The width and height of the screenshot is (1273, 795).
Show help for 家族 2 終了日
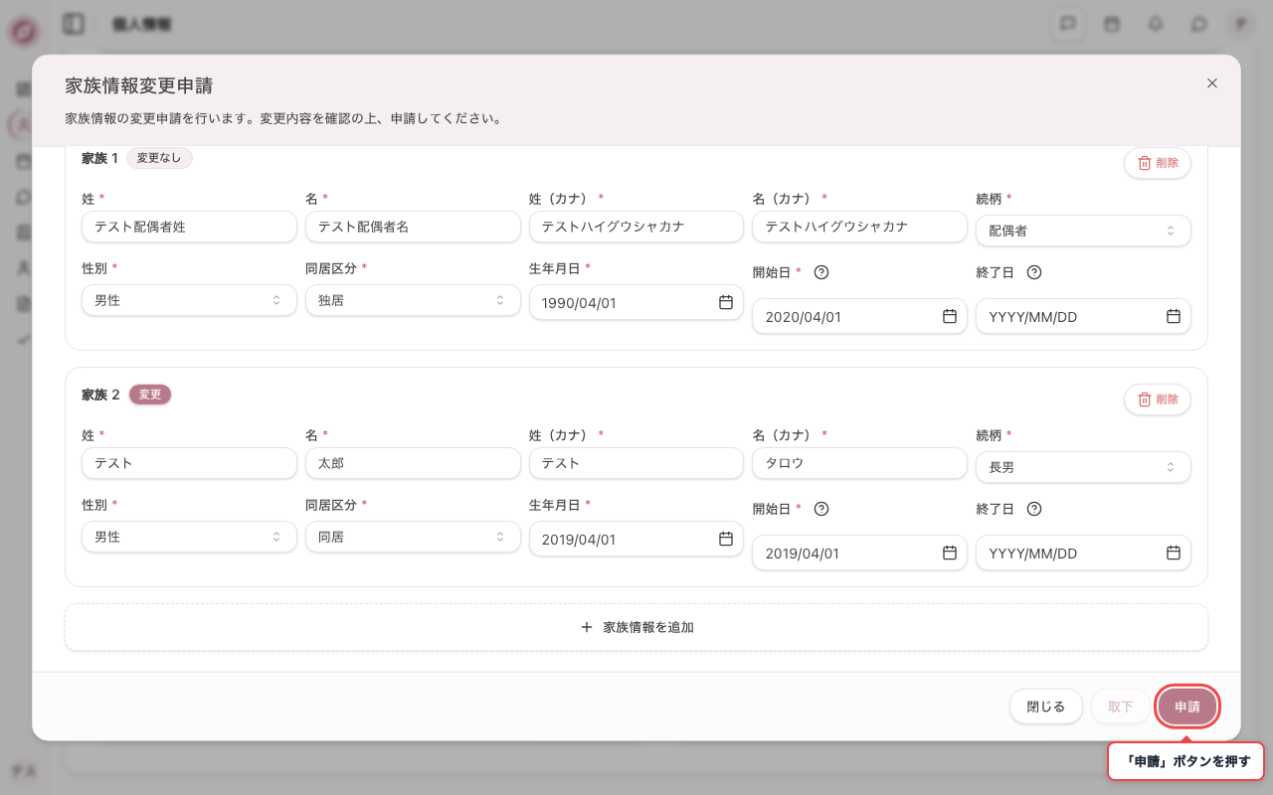[x=1034, y=509]
